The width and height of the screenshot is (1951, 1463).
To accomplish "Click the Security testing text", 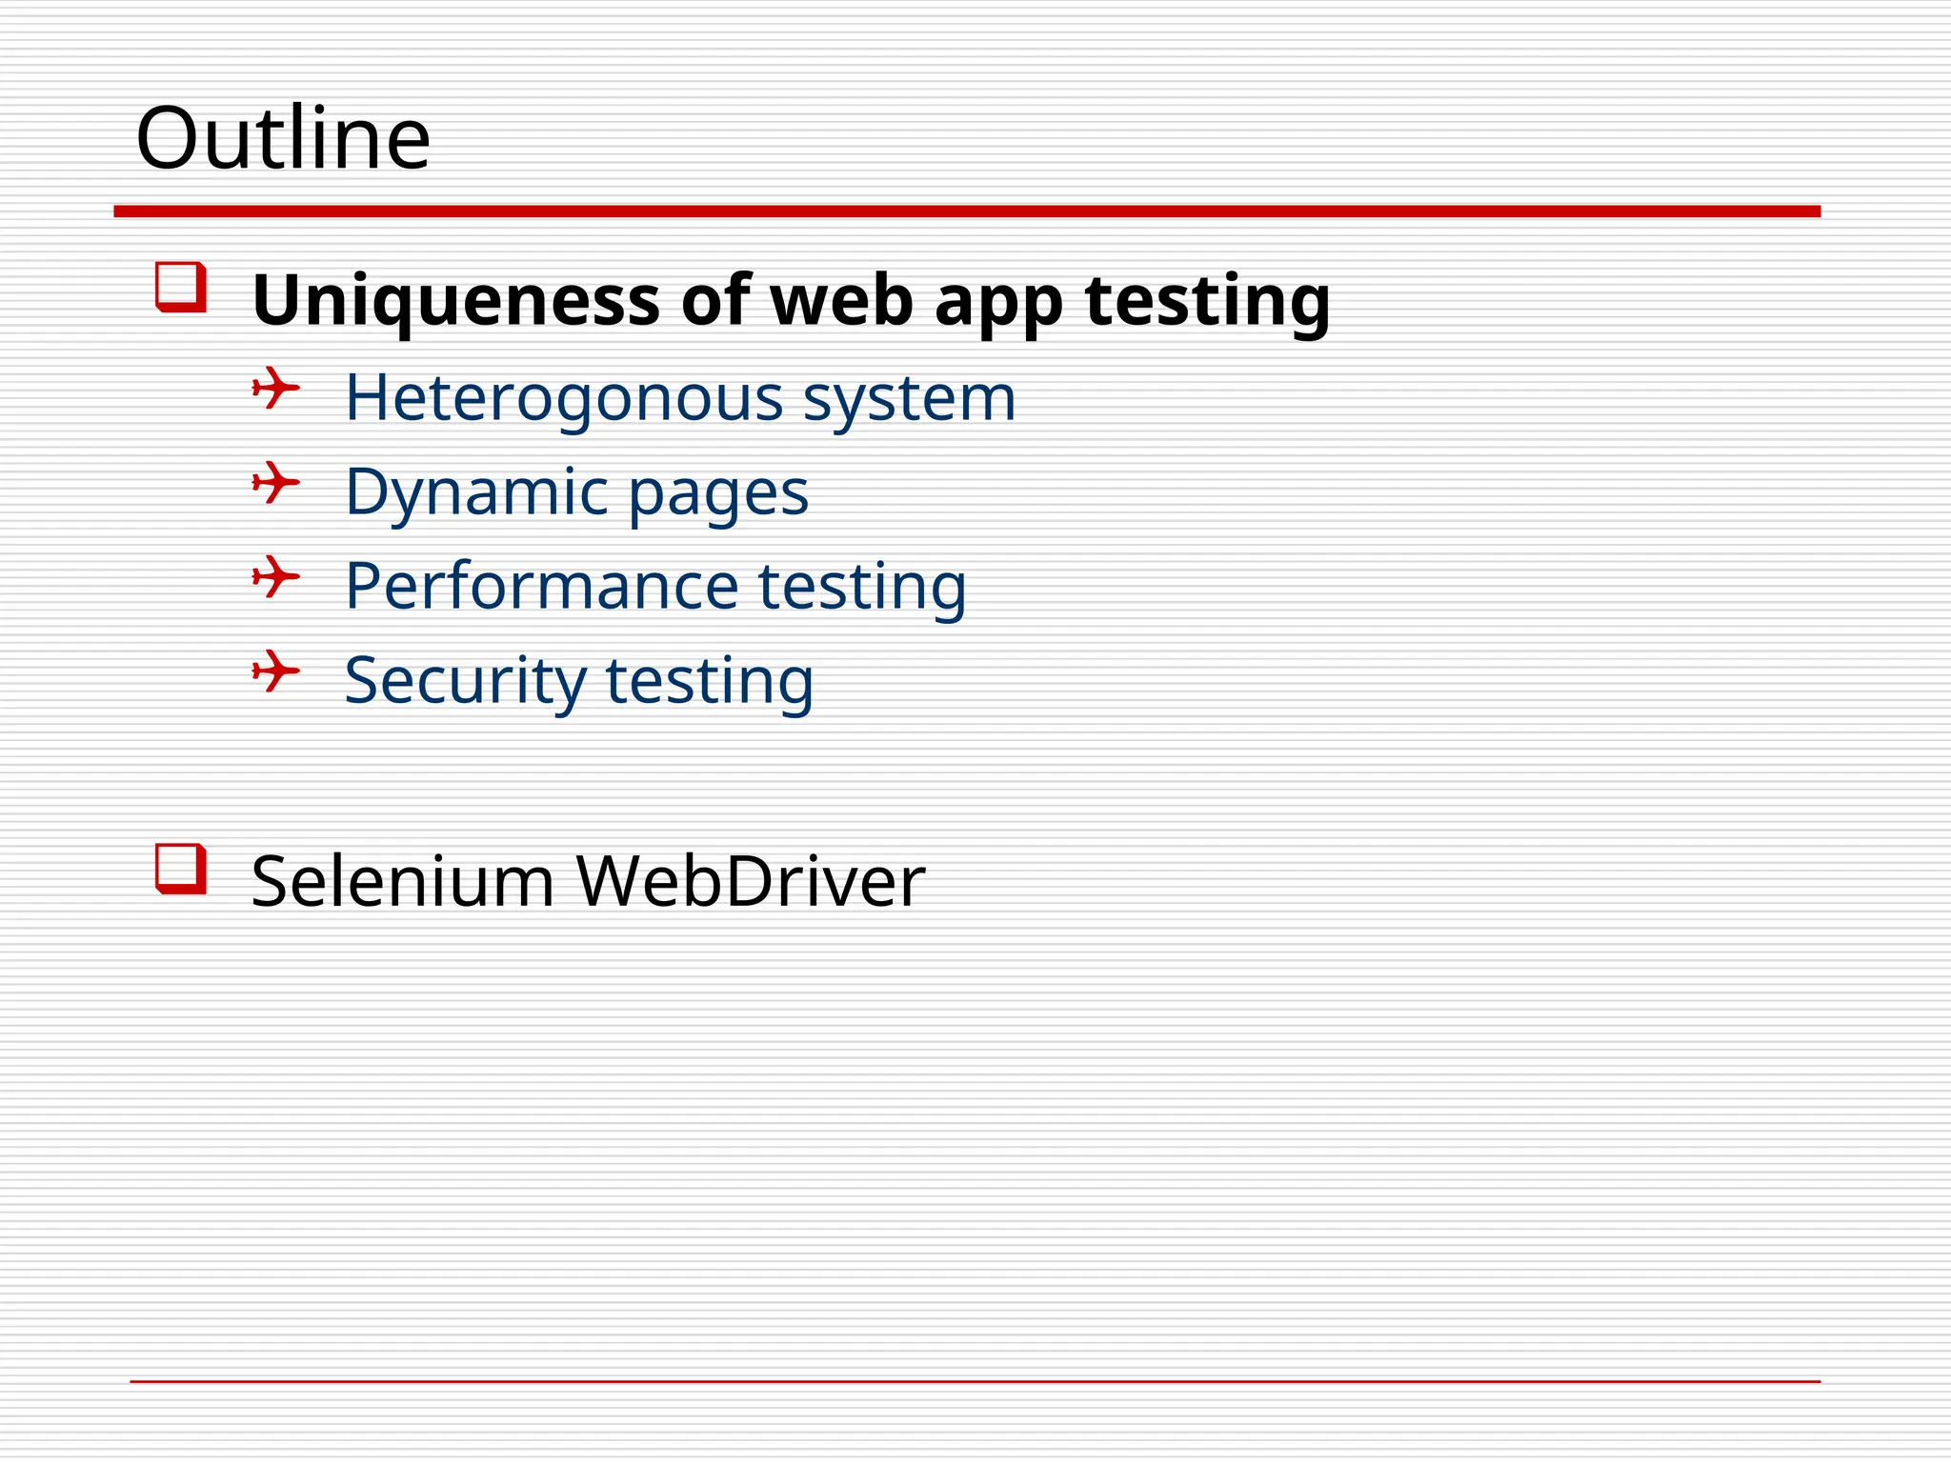I will (579, 683).
